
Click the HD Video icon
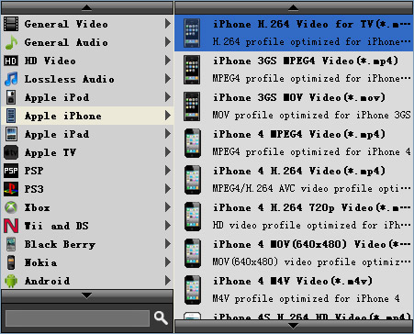point(11,61)
